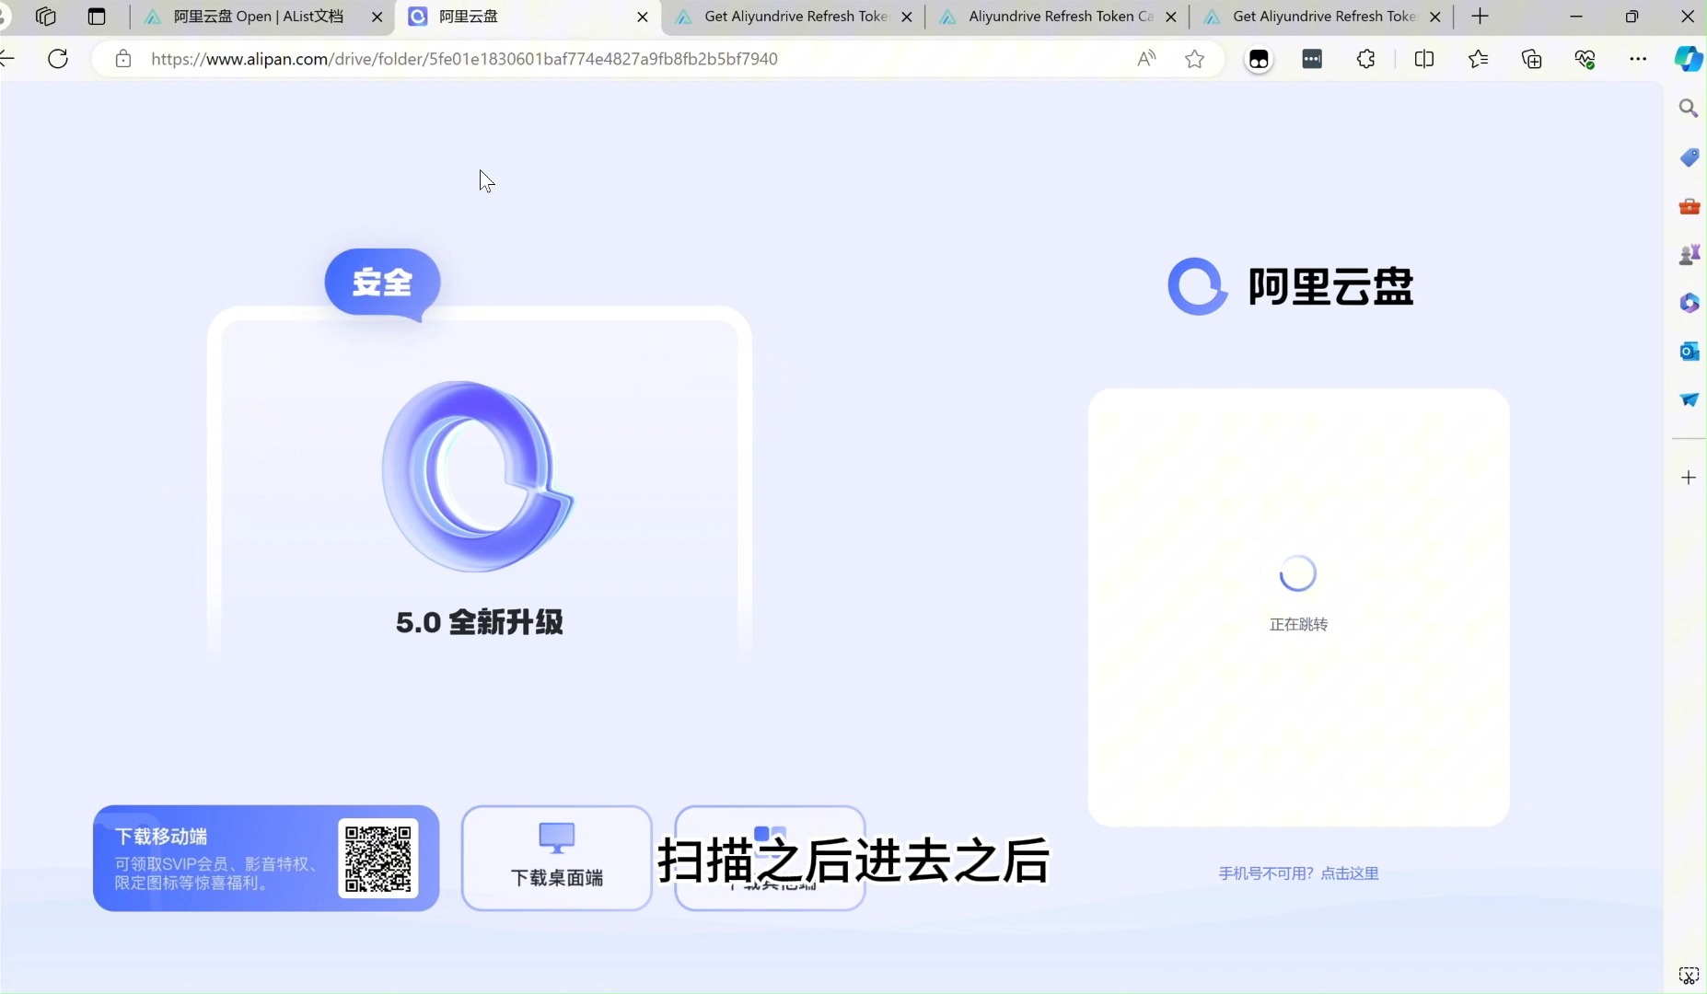Open sidebar Shopping tag icon
This screenshot has height=994, width=1707.
coord(1689,157)
